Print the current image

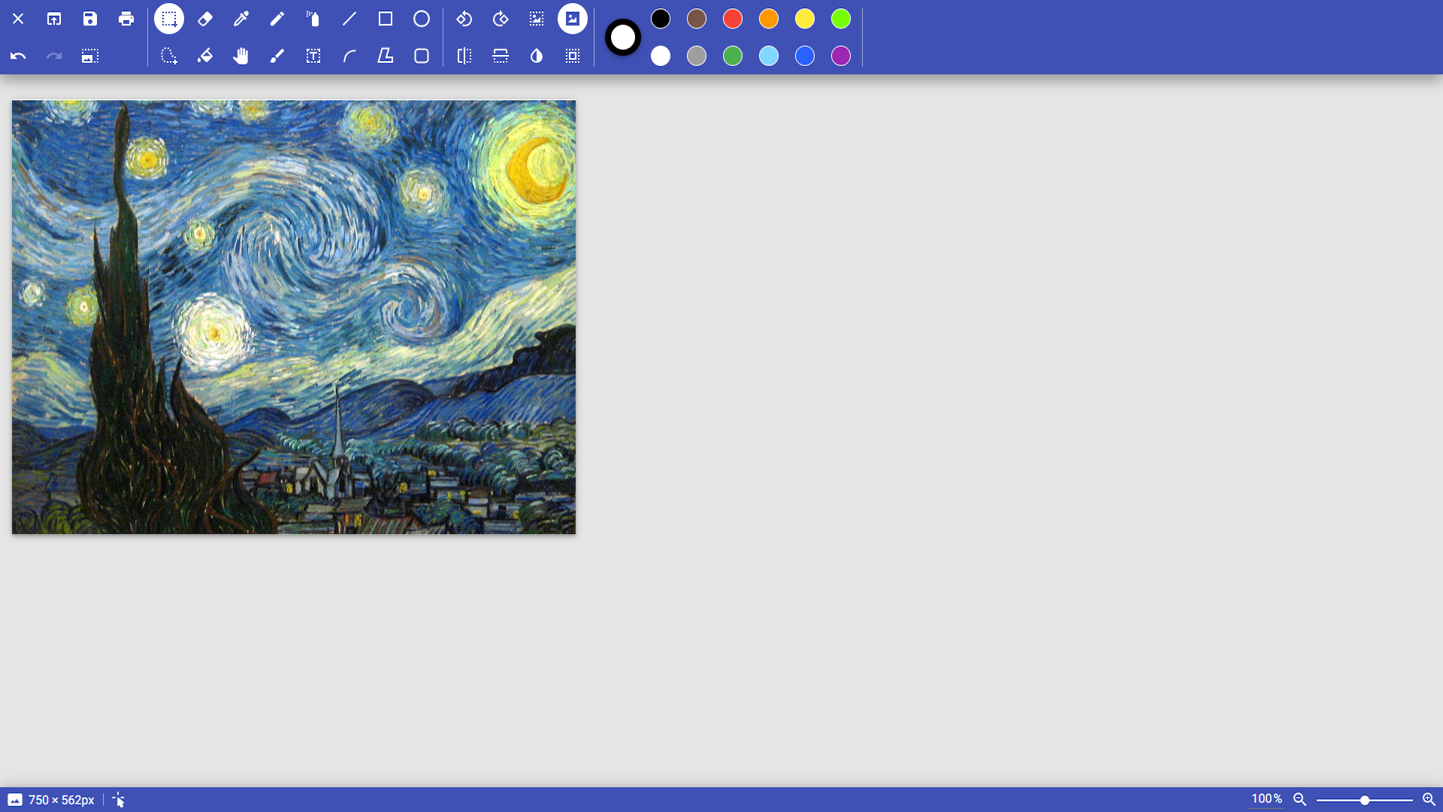(x=126, y=19)
